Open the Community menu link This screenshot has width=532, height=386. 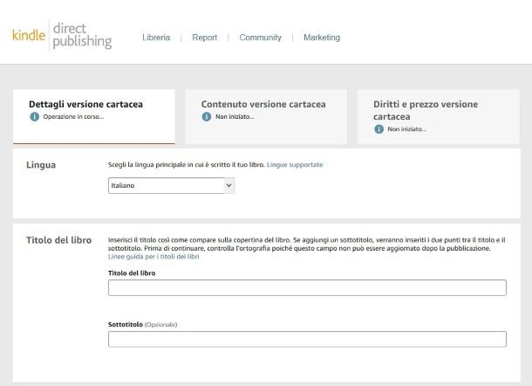260,38
